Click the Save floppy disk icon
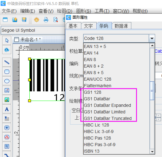 [24, 20]
